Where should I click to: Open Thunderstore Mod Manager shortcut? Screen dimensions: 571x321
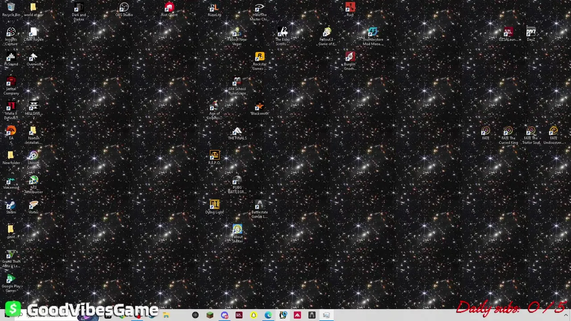click(x=372, y=37)
